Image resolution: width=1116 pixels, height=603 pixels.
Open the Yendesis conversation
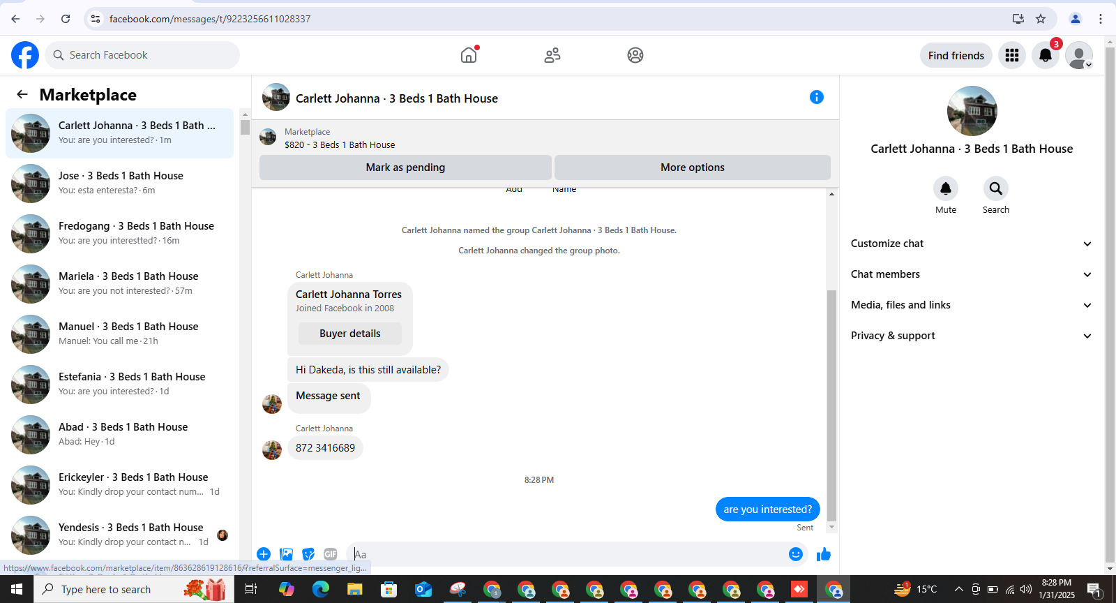tap(120, 535)
